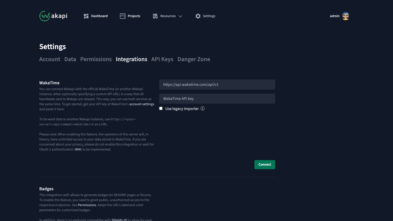Switch to the Account tab

click(x=50, y=59)
